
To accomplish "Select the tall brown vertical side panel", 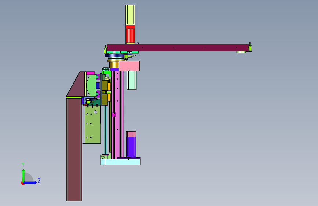I will pos(74,150).
